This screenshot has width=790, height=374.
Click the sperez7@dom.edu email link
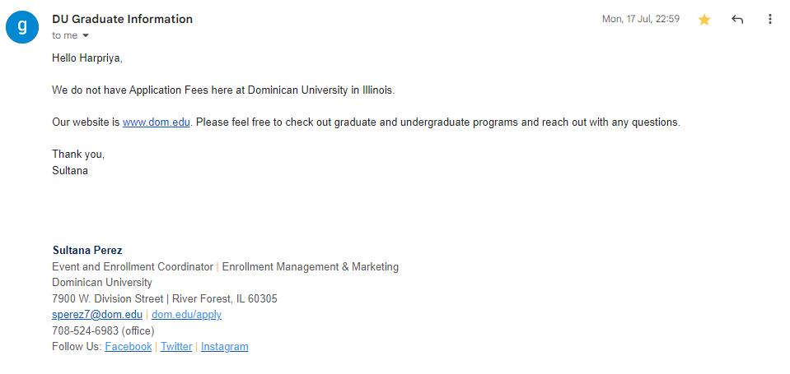coord(97,315)
